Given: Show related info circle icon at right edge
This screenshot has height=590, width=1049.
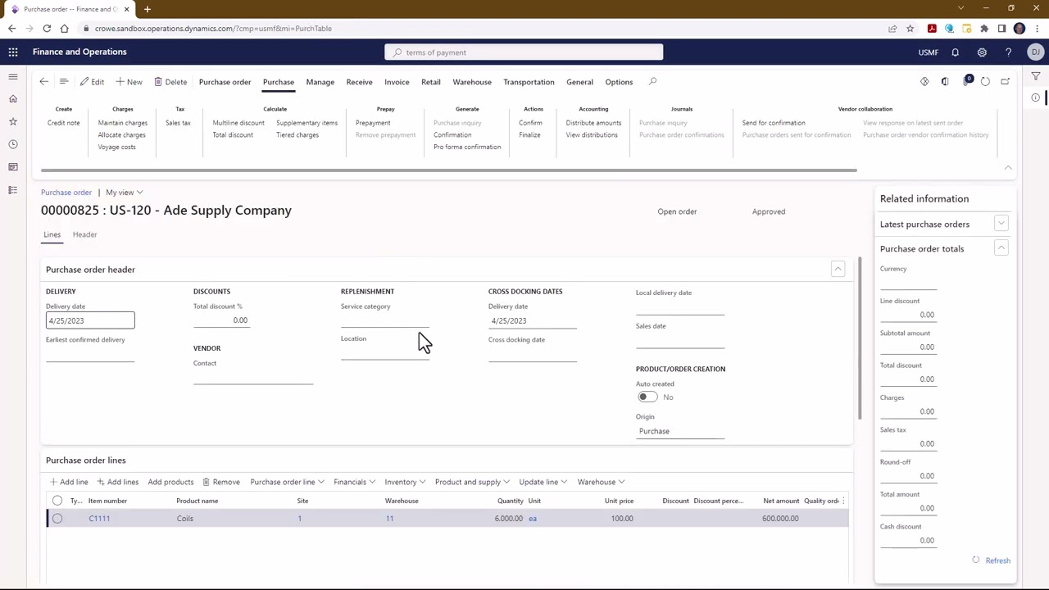Looking at the screenshot, I should tap(1036, 98).
